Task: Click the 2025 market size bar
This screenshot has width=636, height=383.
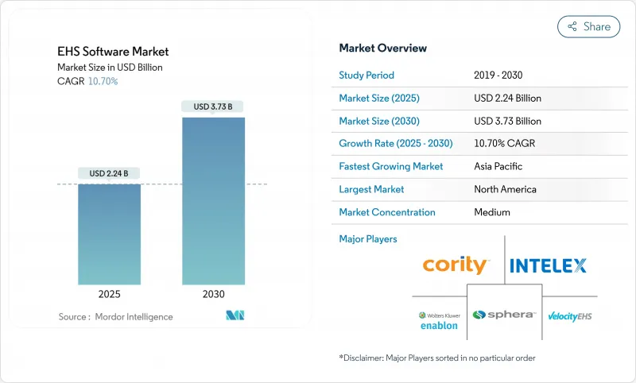Action: pyautogui.click(x=110, y=234)
